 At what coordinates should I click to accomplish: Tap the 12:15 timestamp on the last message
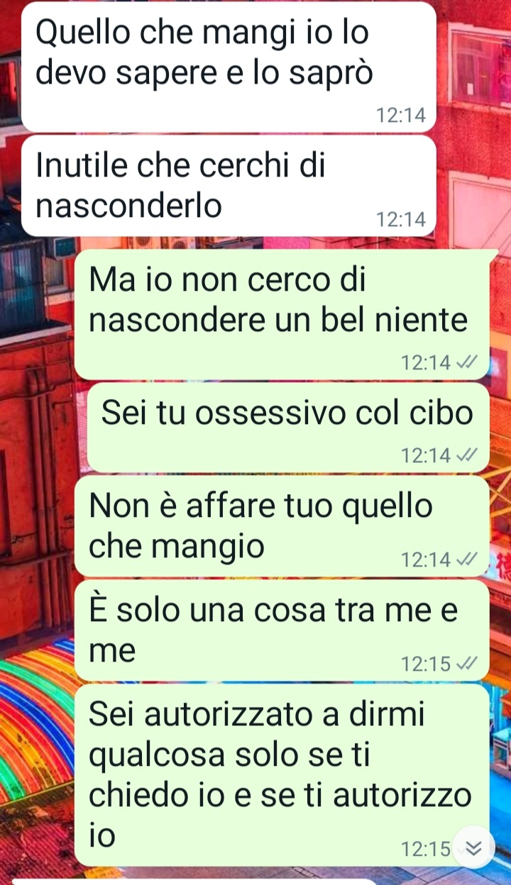pos(426,849)
